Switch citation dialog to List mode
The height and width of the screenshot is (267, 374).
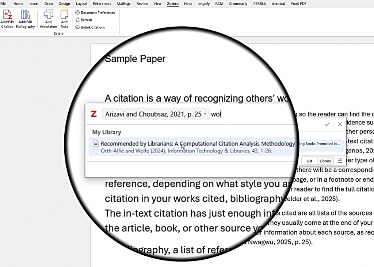click(309, 161)
